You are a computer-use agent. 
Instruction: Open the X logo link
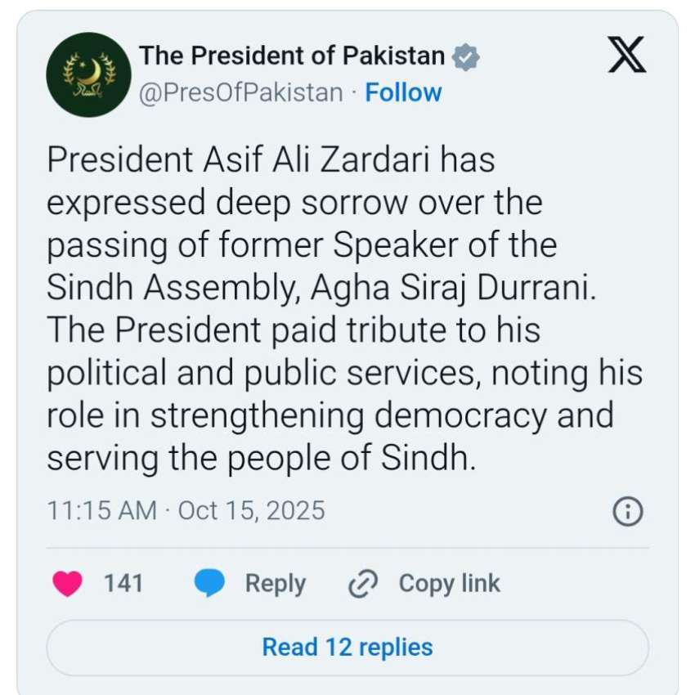coord(627,56)
